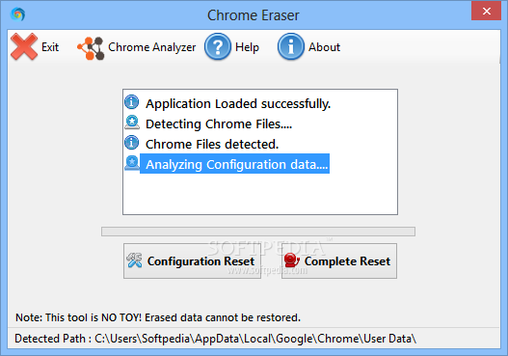This screenshot has height=356, width=508.
Task: Start the Configuration Reset button
Action: pyautogui.click(x=192, y=261)
